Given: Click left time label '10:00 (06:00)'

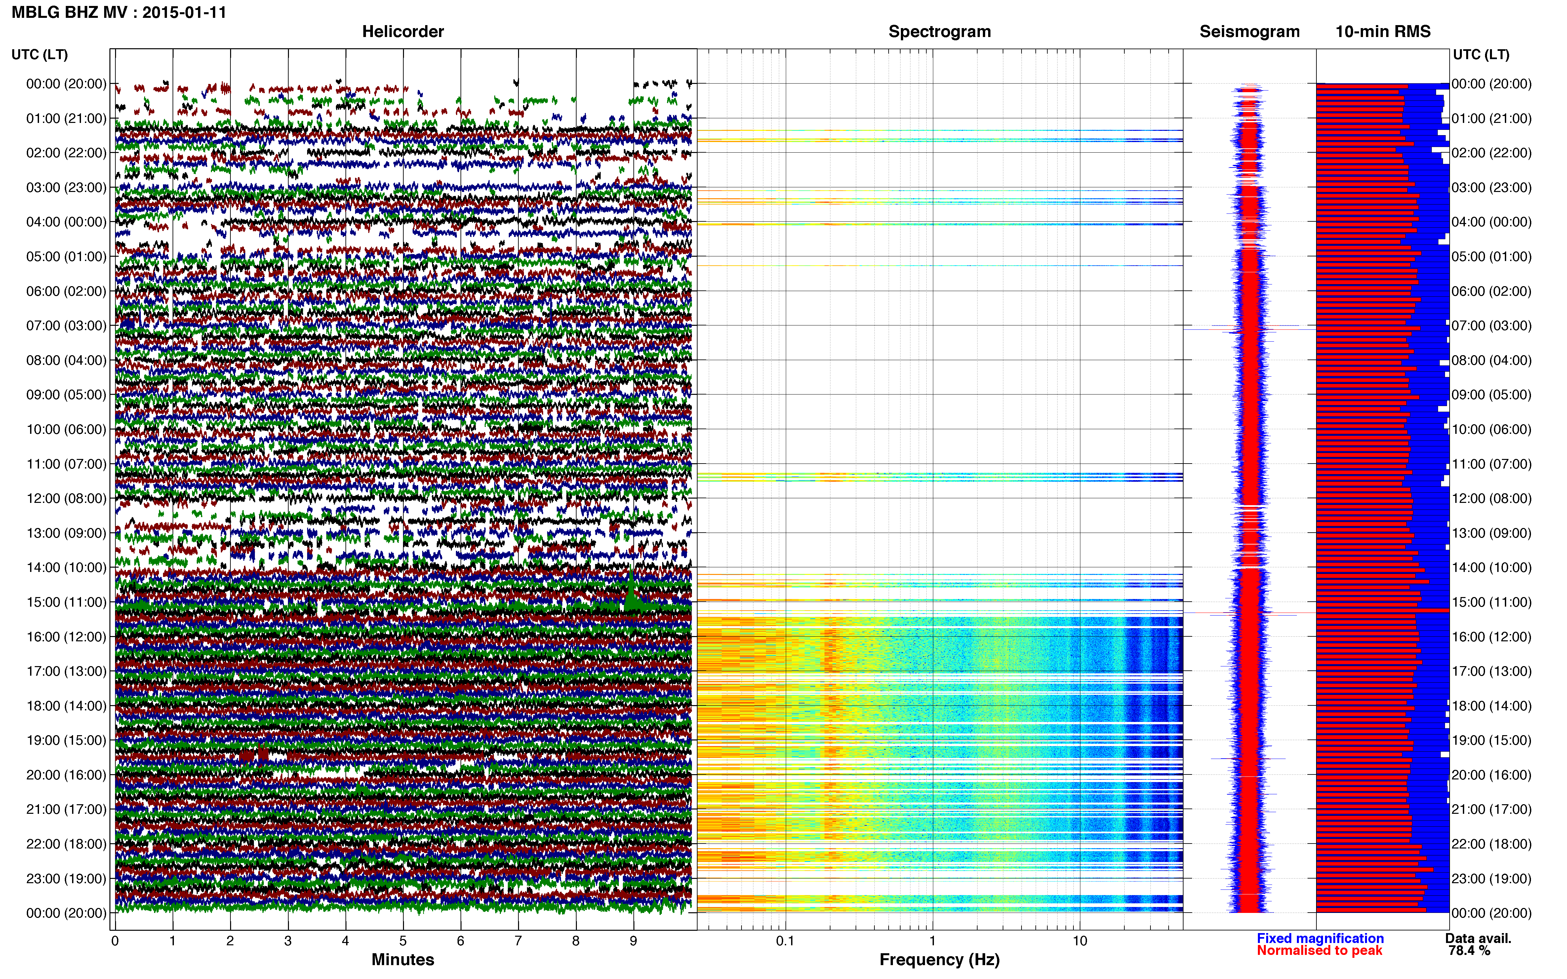Looking at the screenshot, I should [66, 429].
